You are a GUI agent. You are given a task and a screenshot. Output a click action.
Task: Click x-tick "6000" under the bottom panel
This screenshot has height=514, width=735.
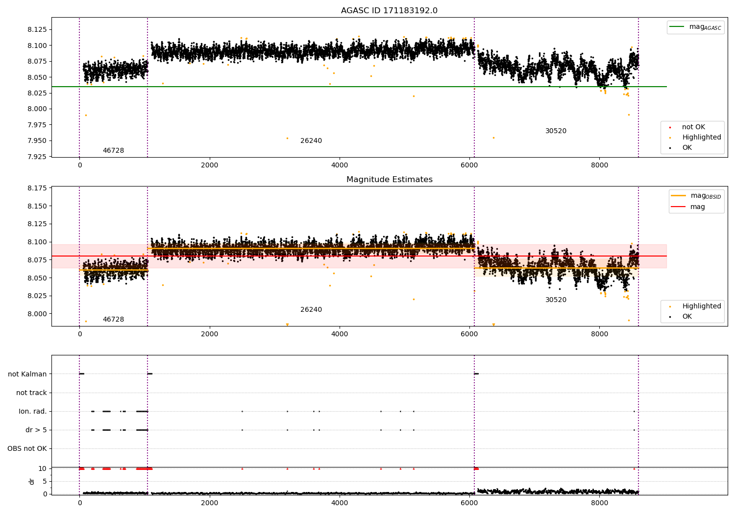pyautogui.click(x=469, y=503)
